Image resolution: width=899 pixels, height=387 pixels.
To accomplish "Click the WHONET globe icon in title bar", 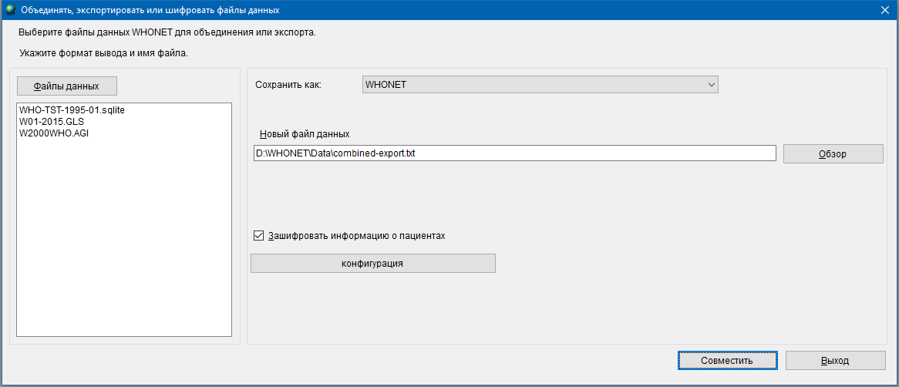I will coord(10,10).
